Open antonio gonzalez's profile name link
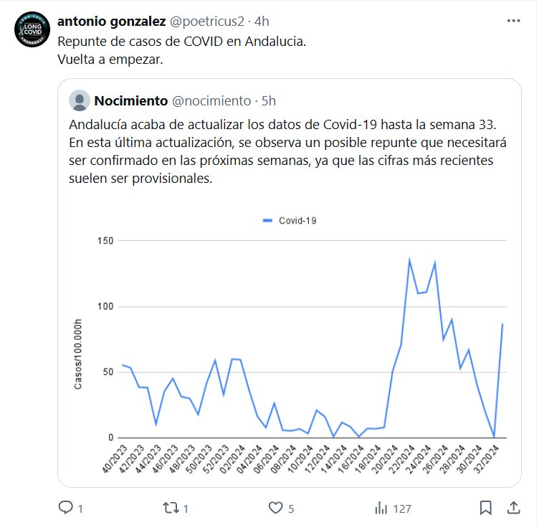The image size is (539, 525). coord(111,22)
